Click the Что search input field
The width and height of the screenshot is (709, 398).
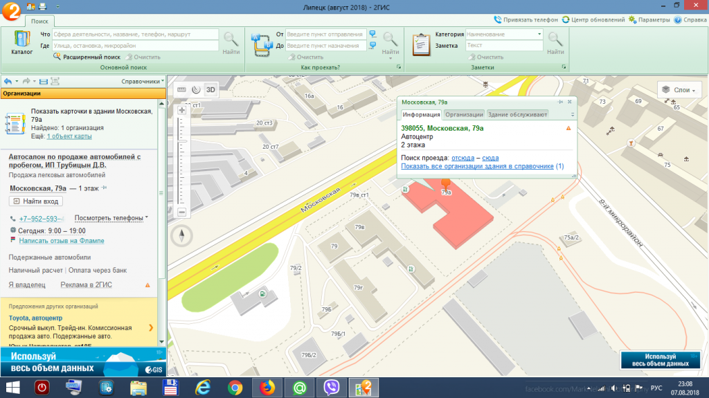135,34
